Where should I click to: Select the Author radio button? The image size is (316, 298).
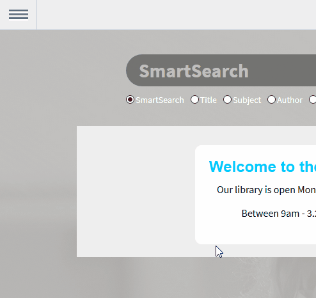[271, 100]
